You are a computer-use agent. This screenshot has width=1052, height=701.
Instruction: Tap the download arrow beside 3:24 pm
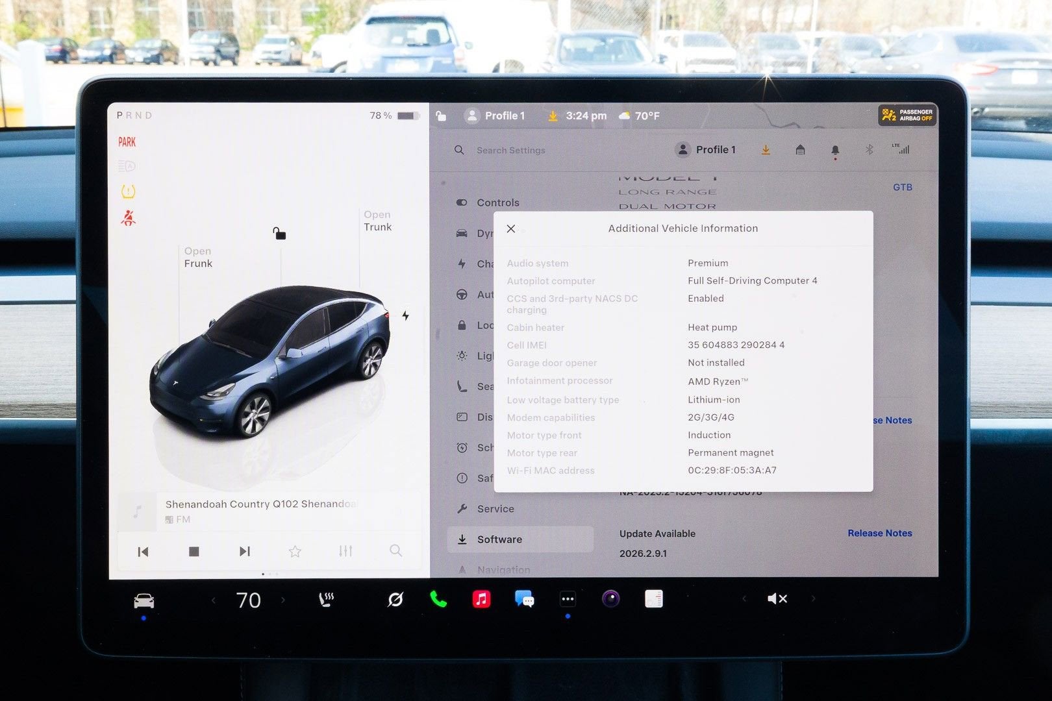coord(553,116)
